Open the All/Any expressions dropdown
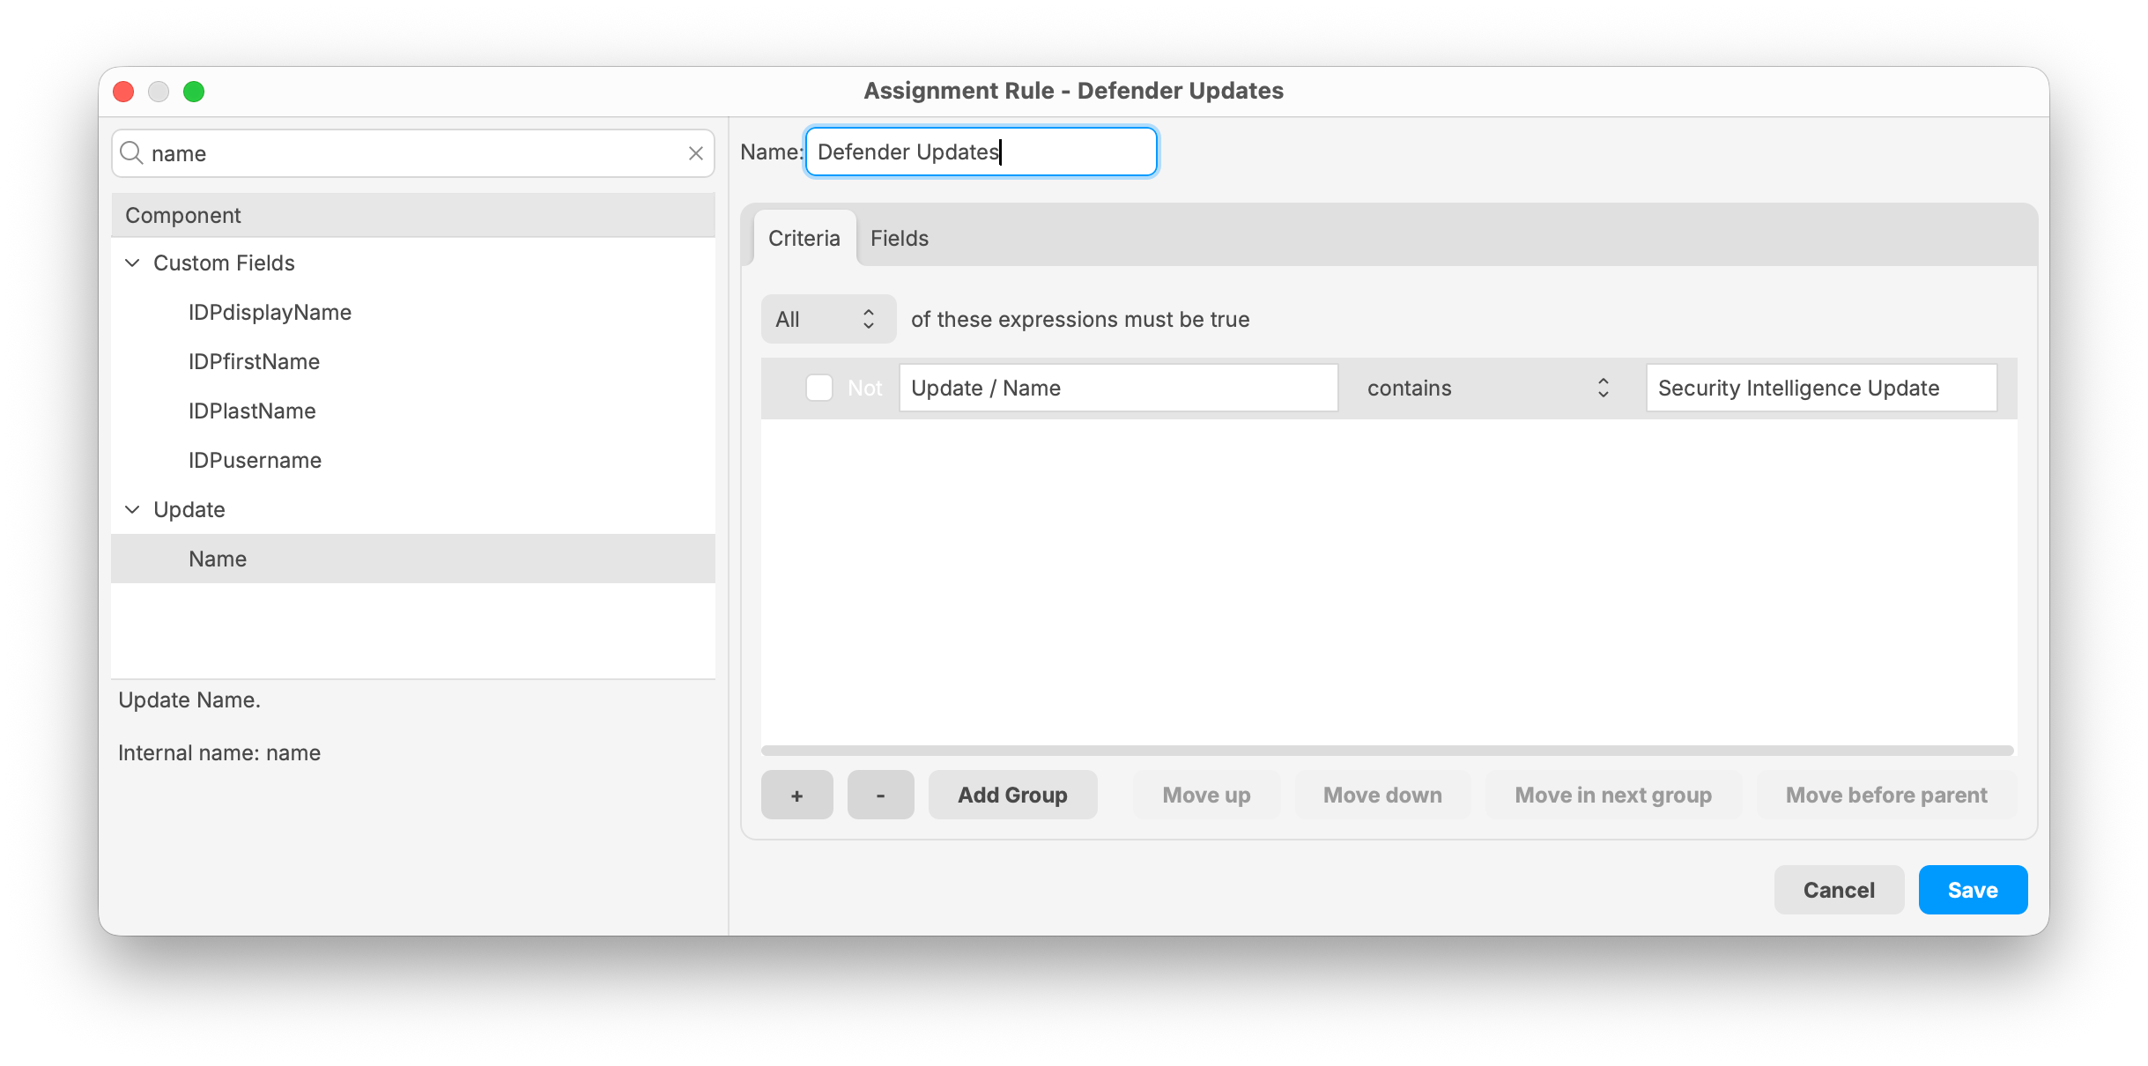 click(x=828, y=319)
